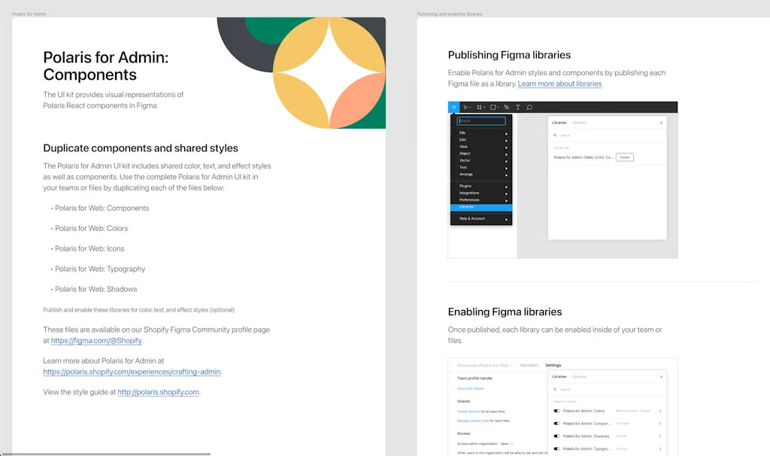Image resolution: width=770 pixels, height=456 pixels.
Task: Select the Rectangle shape tool
Action: (x=493, y=107)
